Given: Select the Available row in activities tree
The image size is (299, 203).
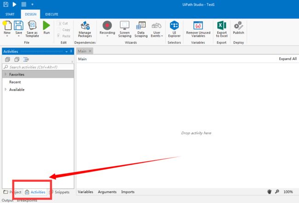Looking at the screenshot, I should (38, 90).
